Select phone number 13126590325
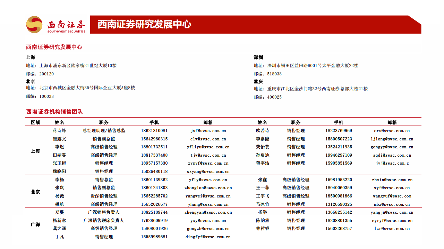444x249 pixels. tap(339, 204)
